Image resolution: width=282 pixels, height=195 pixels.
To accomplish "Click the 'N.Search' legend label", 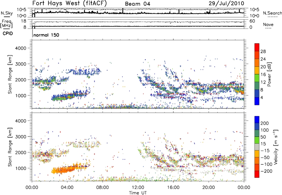I will [272, 13].
